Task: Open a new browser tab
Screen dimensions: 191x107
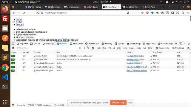Action: (163, 7)
